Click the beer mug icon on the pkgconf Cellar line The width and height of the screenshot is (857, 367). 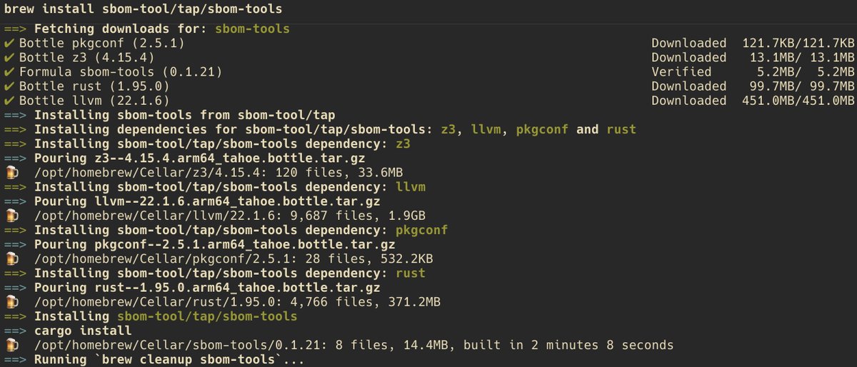11,258
